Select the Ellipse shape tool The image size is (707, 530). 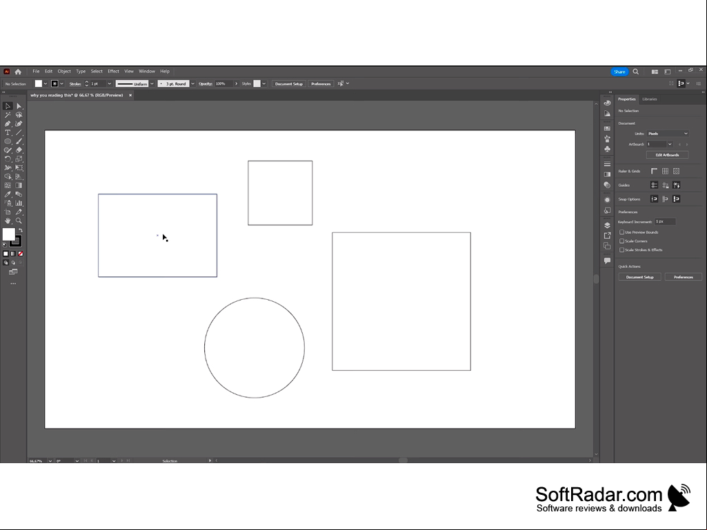click(8, 141)
